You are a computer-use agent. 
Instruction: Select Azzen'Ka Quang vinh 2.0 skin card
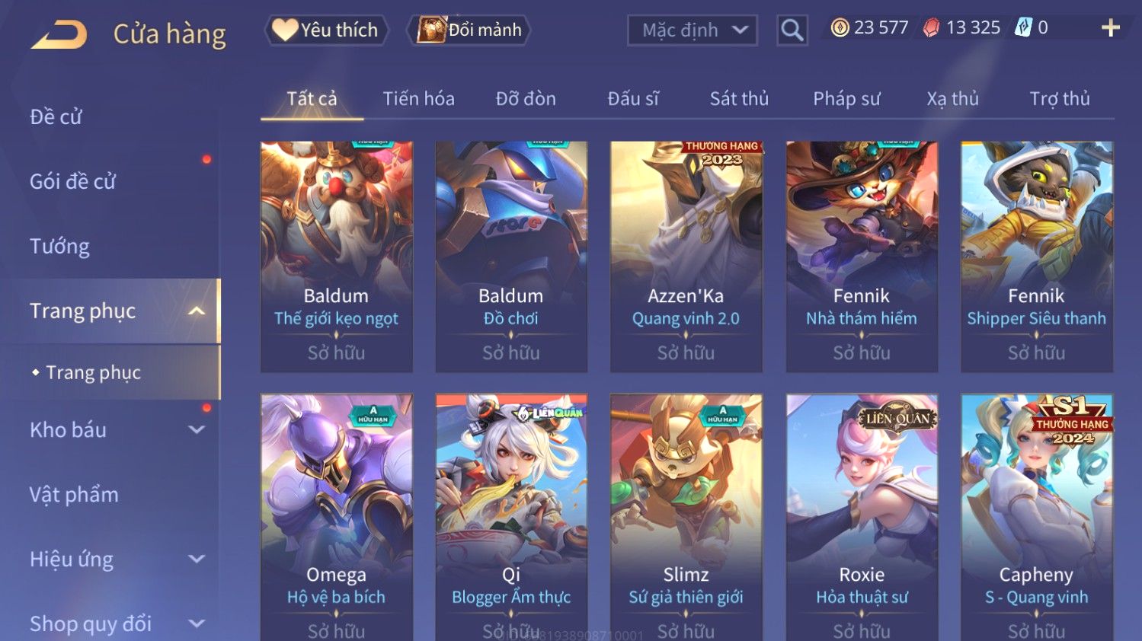pos(686,257)
